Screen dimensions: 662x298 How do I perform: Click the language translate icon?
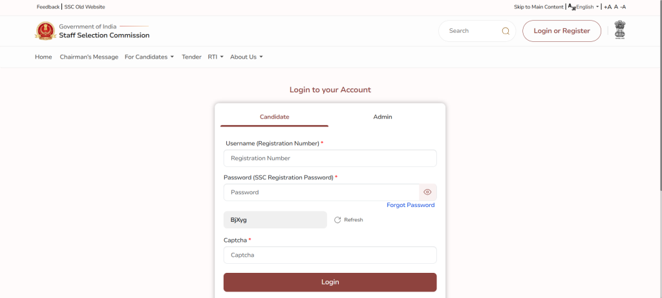click(x=571, y=7)
